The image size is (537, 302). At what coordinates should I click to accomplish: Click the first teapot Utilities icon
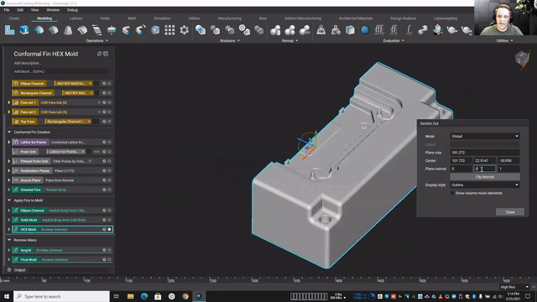coord(452,30)
